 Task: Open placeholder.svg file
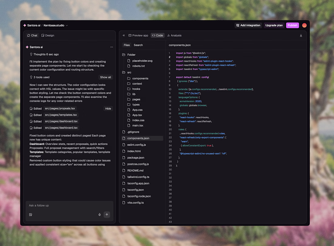tap(140, 61)
